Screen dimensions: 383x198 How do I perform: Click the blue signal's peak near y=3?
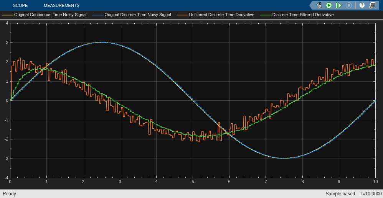[x=101, y=43]
